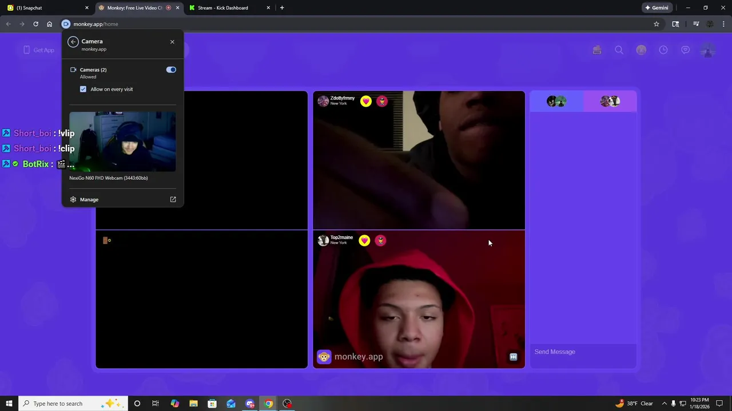Open OBS recording app on taskbar
732x411 pixels.
point(288,404)
